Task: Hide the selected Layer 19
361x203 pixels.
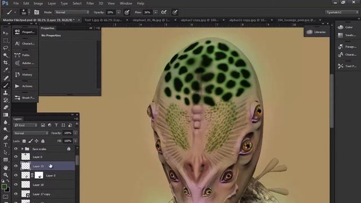Action: 16,166
